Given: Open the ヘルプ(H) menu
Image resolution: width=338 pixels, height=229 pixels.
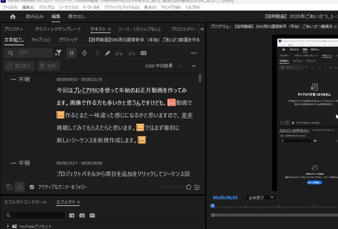Looking at the screenshot, I should click(192, 7).
